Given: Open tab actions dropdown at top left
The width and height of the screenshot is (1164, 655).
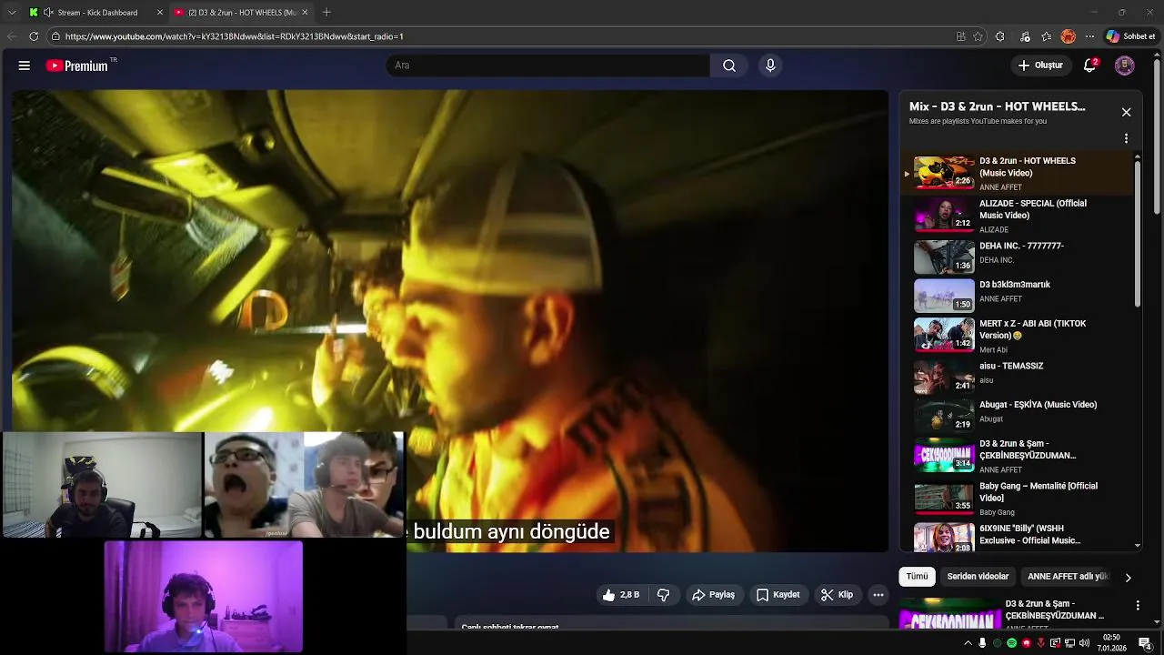Looking at the screenshot, I should (x=12, y=13).
